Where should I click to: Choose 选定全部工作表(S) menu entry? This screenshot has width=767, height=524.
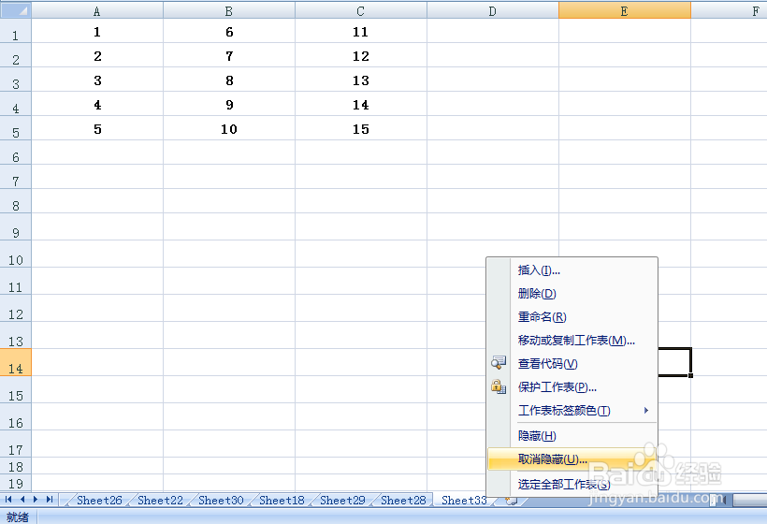click(x=572, y=485)
